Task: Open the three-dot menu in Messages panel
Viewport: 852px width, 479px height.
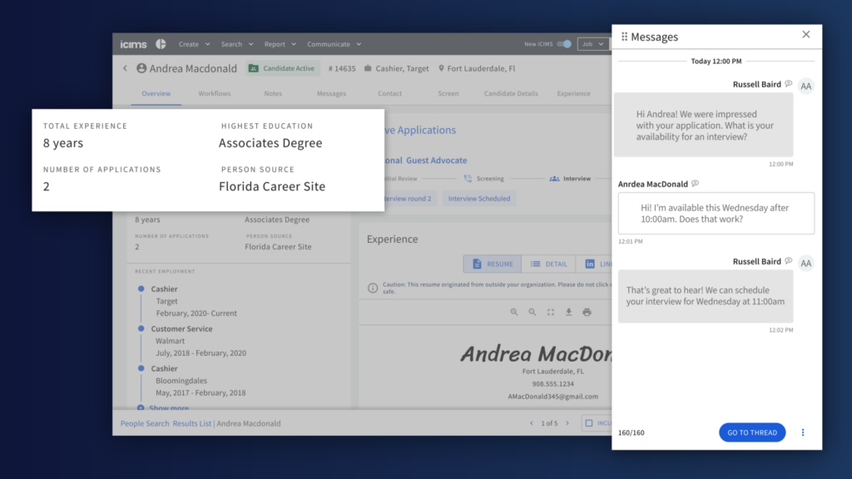Action: pos(803,432)
